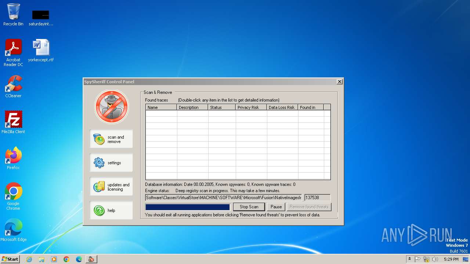Click the scan progress bar
The height and width of the screenshot is (264, 470).
pyautogui.click(x=188, y=207)
